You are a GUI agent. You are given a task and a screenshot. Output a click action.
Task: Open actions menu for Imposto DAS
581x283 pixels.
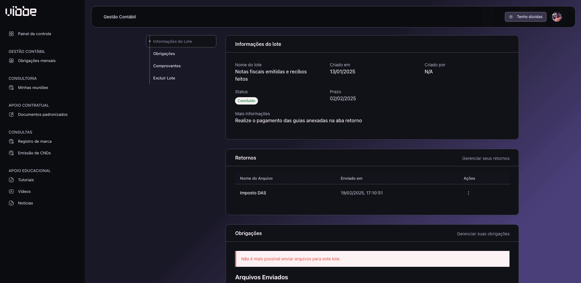coord(468,193)
